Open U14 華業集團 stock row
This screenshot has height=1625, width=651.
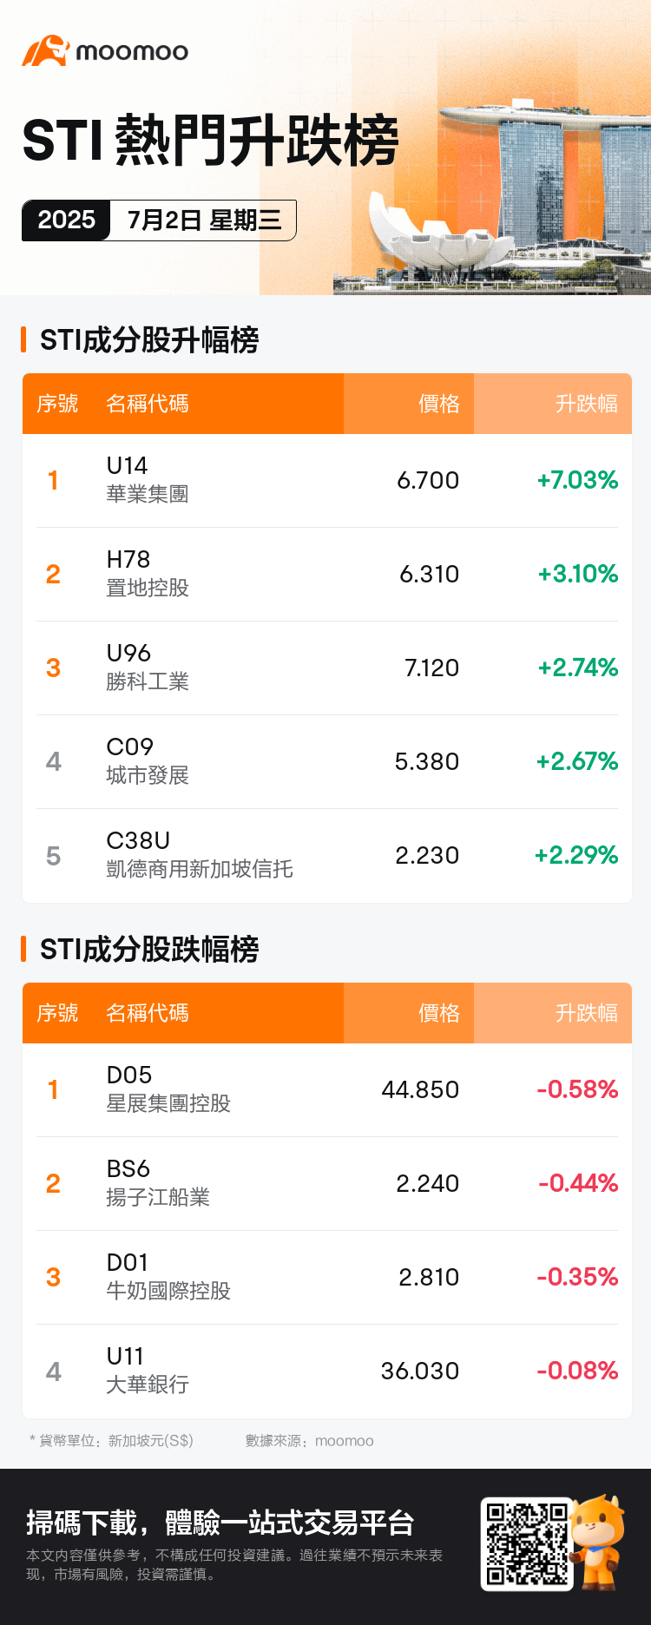coord(327,480)
